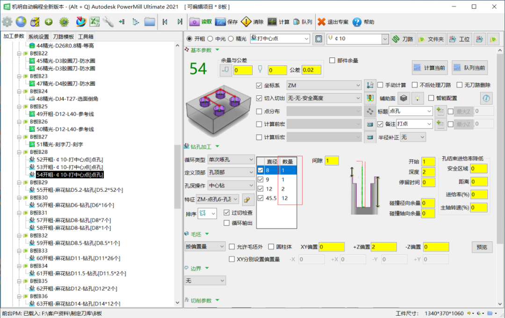Image resolution: width=505 pixels, height=318 pixels.
Task: Click the 公差 tolerance input field
Action: coord(311,70)
